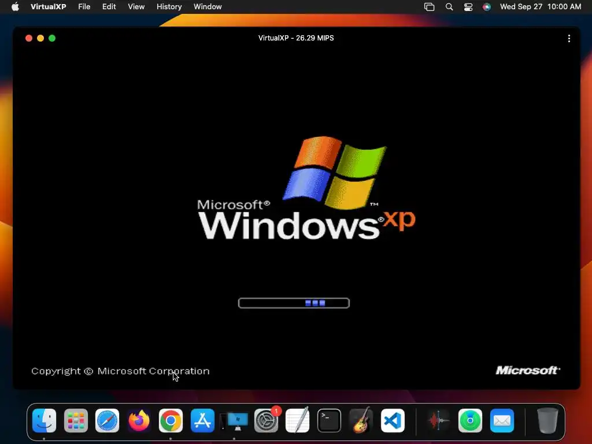592x444 pixels.
Task: Launch Google Chrome from the Dock
Action: coord(171,421)
